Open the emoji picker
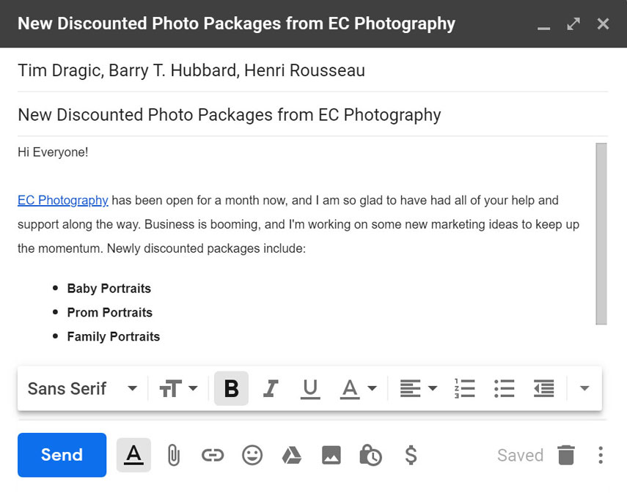 point(252,455)
